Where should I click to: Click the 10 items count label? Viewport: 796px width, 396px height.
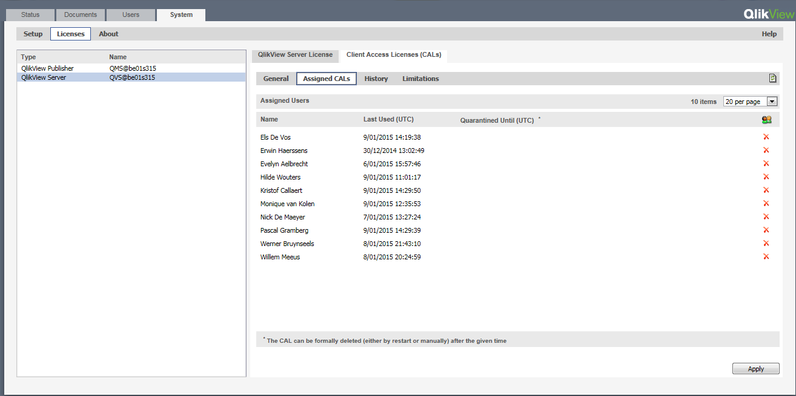tap(703, 102)
